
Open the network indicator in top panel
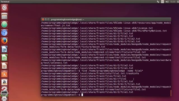[x=158, y=2]
